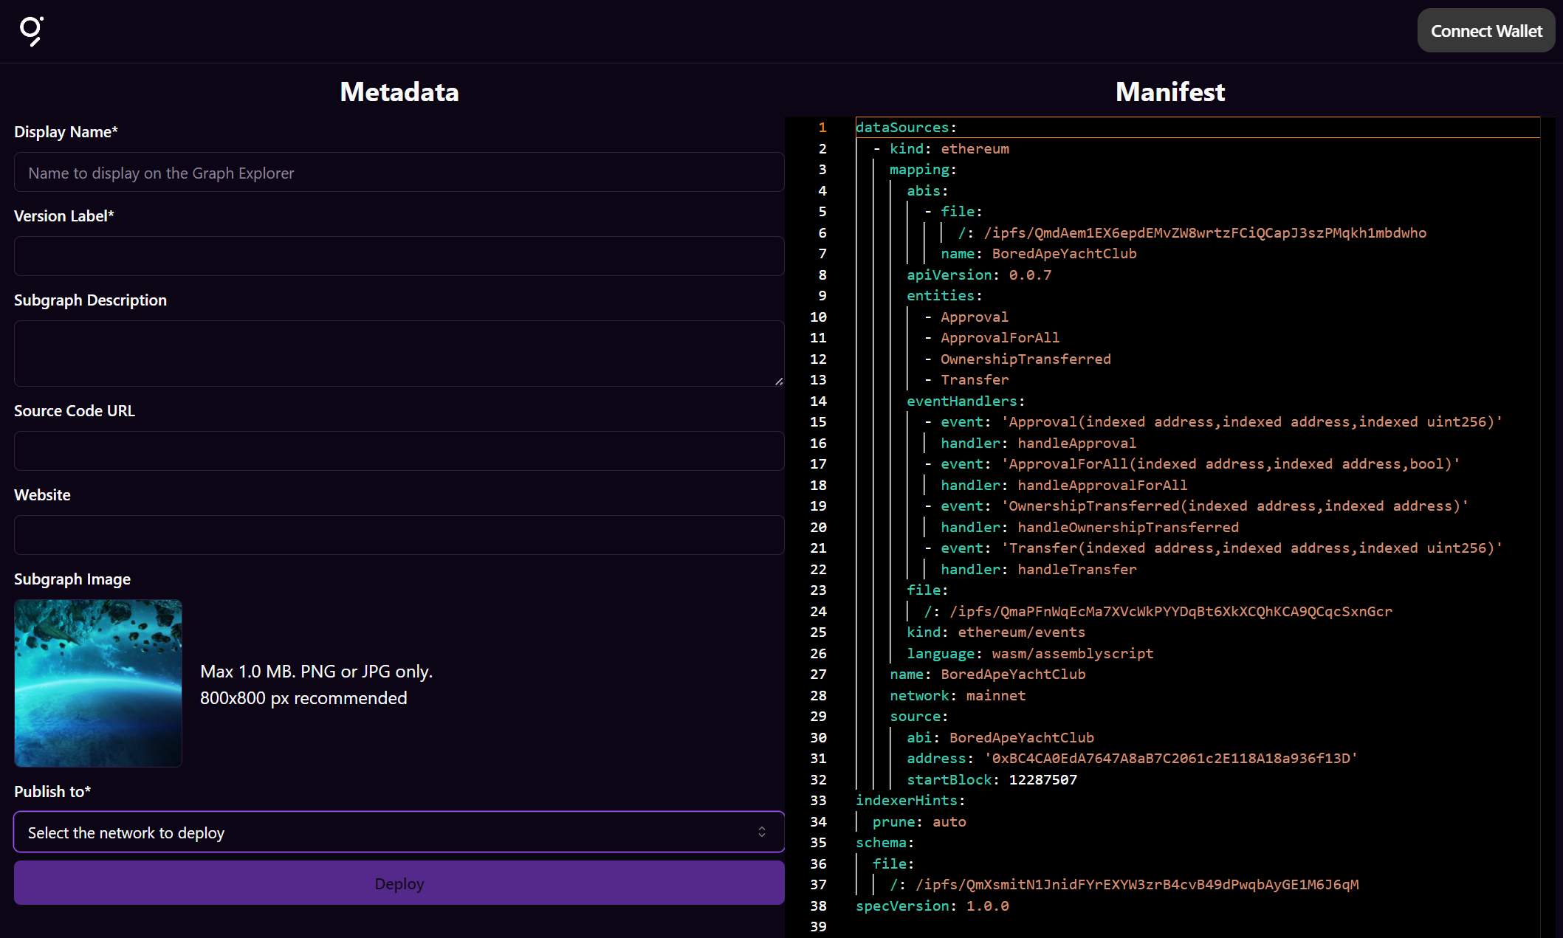Click the Source Code URL field
Viewport: 1563px width, 938px height.
(399, 452)
